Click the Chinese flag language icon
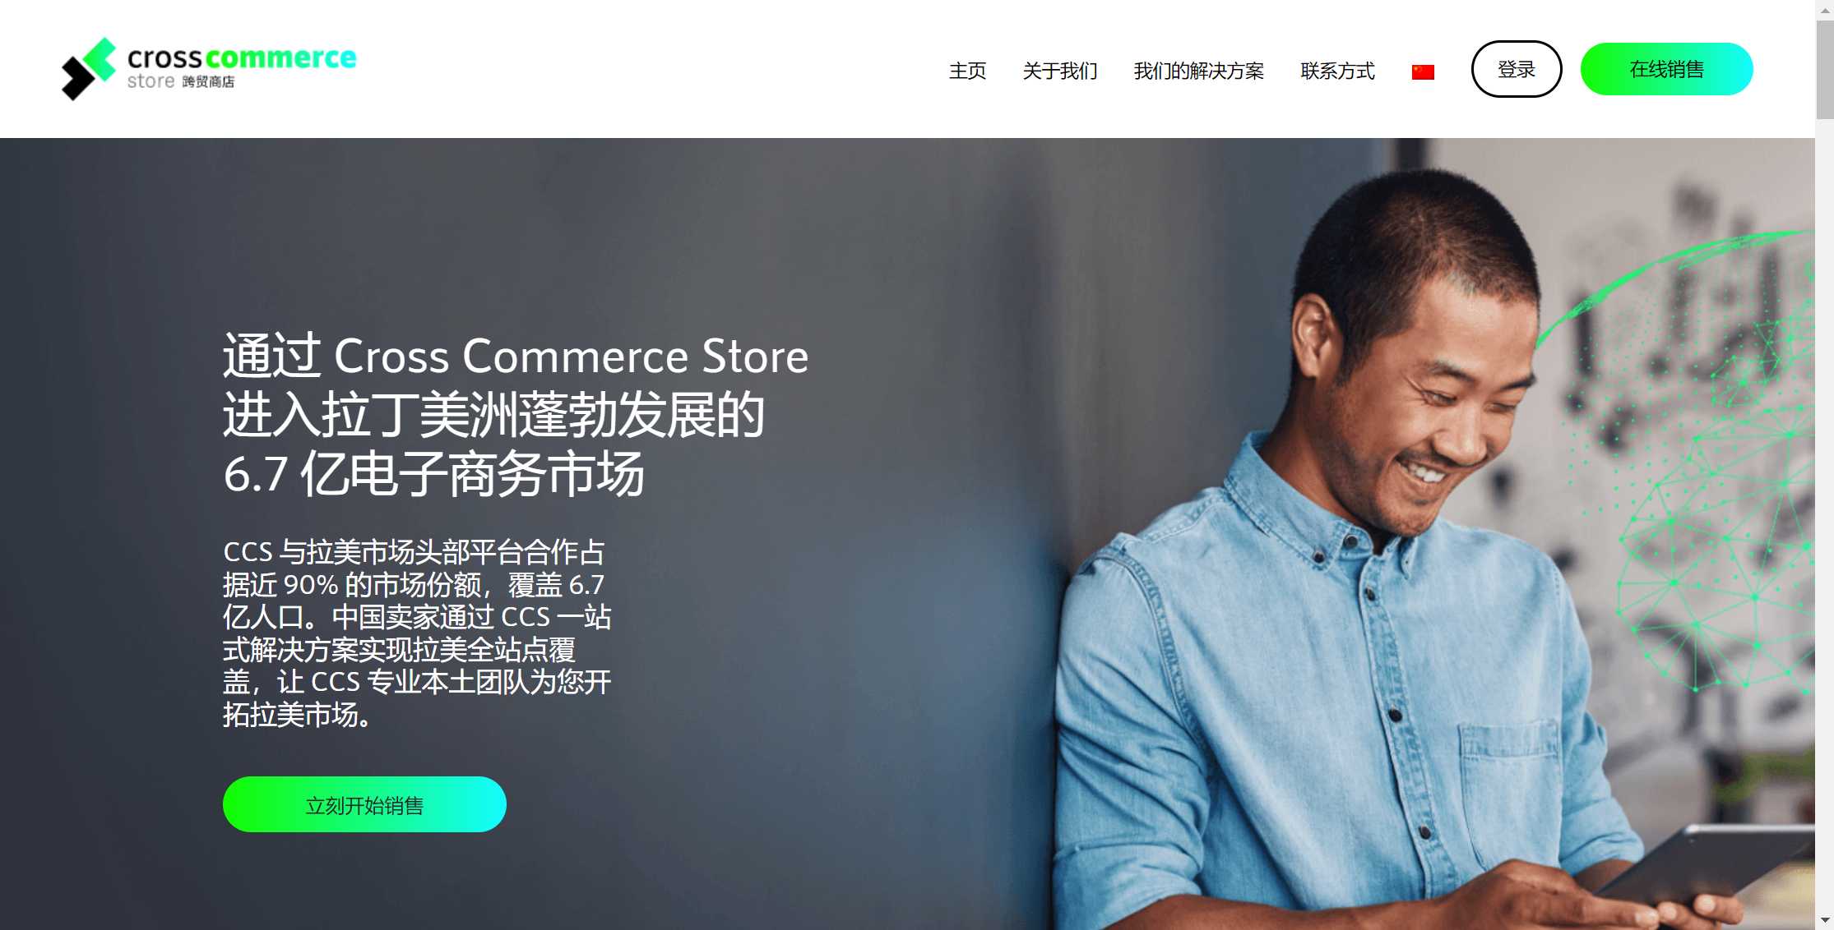1834x930 pixels. (1423, 72)
